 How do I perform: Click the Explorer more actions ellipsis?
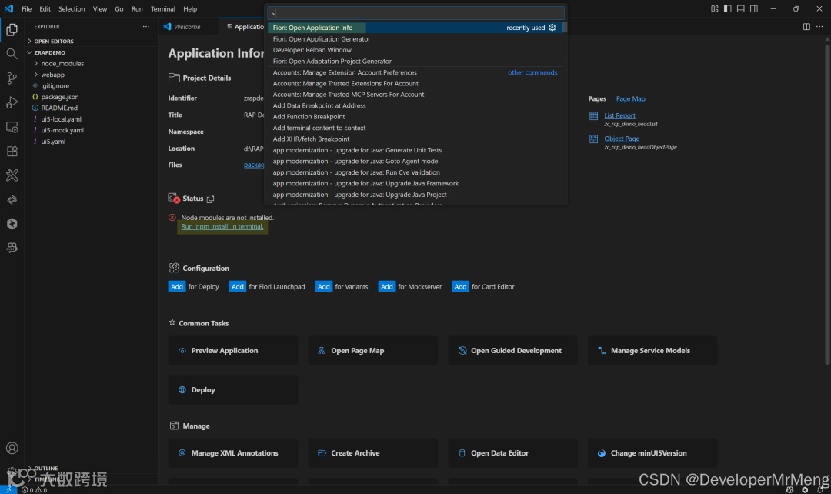pos(145,26)
